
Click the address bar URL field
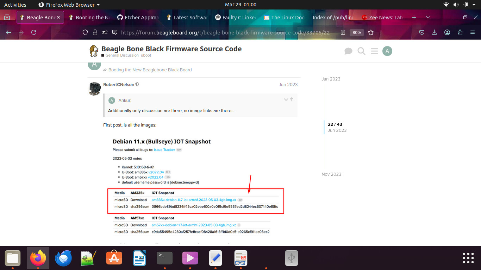pos(225,32)
